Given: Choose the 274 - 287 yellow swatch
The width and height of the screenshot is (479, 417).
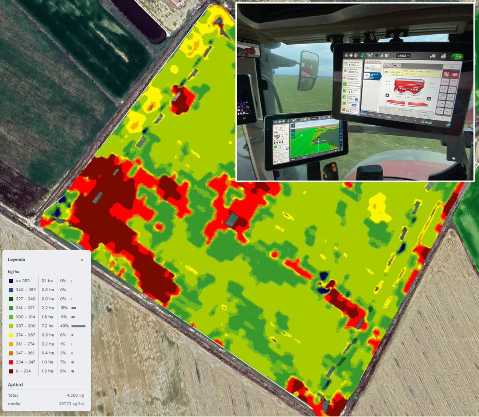Looking at the screenshot, I should point(11,335).
